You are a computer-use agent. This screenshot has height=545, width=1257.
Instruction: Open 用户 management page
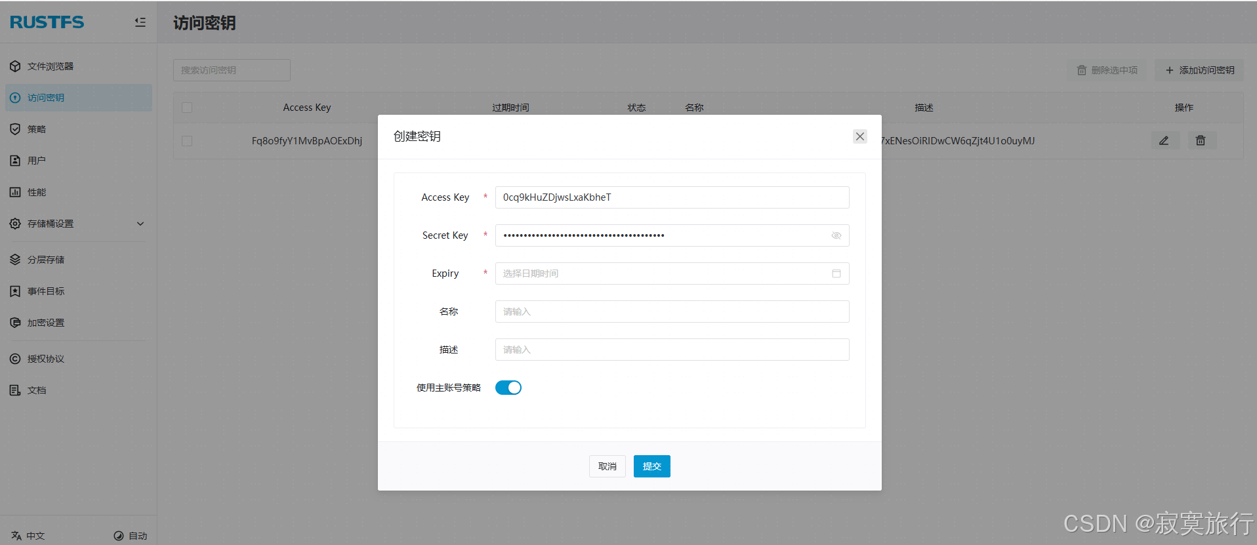click(78, 161)
